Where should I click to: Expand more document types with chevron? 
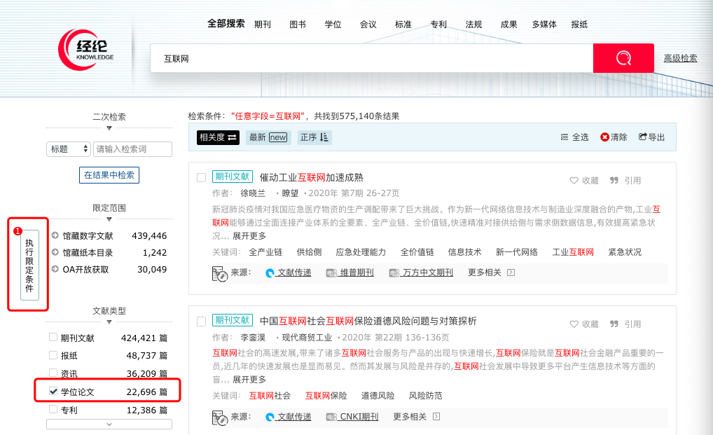click(x=109, y=424)
